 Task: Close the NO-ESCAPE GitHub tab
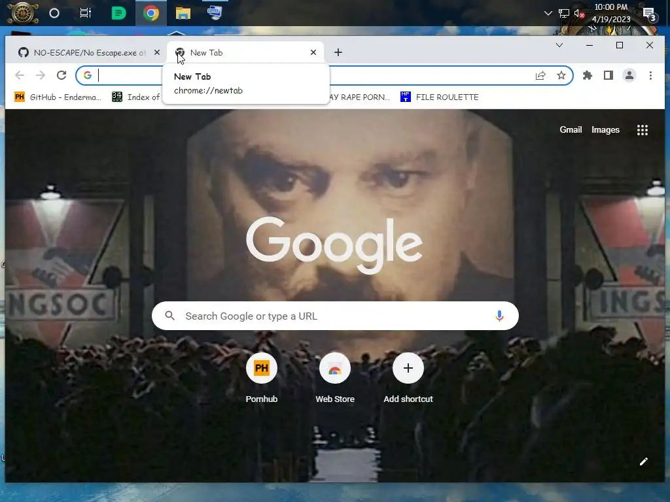157,52
